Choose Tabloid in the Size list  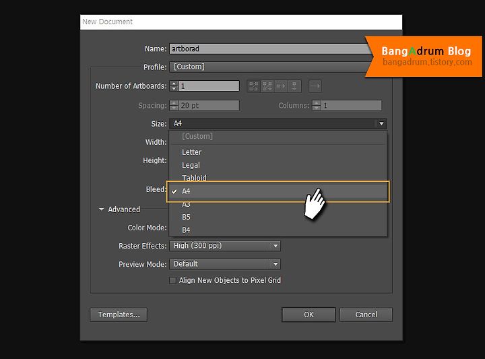tap(278, 178)
